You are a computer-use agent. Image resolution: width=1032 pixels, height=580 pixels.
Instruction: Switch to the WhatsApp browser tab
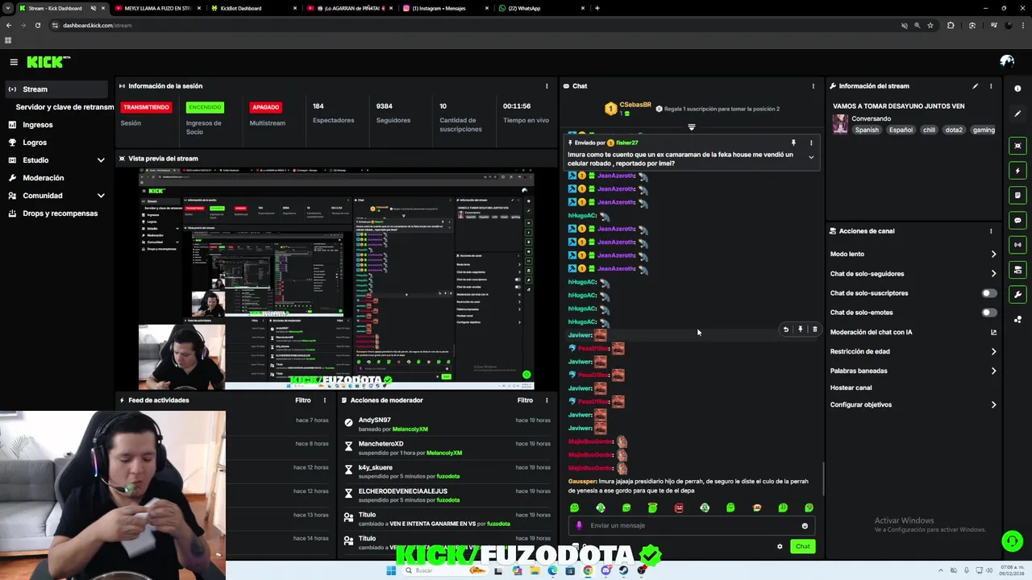[540, 8]
